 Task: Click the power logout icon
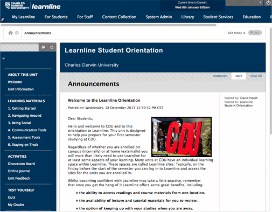tap(268, 3)
